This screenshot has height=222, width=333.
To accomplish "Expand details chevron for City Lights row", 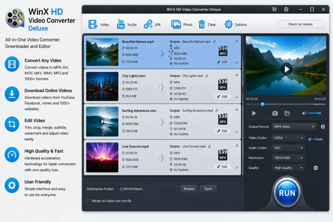I will pos(237,97).
